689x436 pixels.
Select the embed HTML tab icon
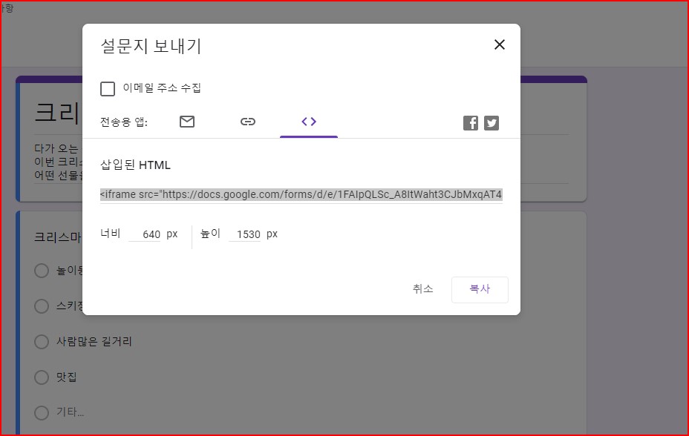(x=309, y=122)
